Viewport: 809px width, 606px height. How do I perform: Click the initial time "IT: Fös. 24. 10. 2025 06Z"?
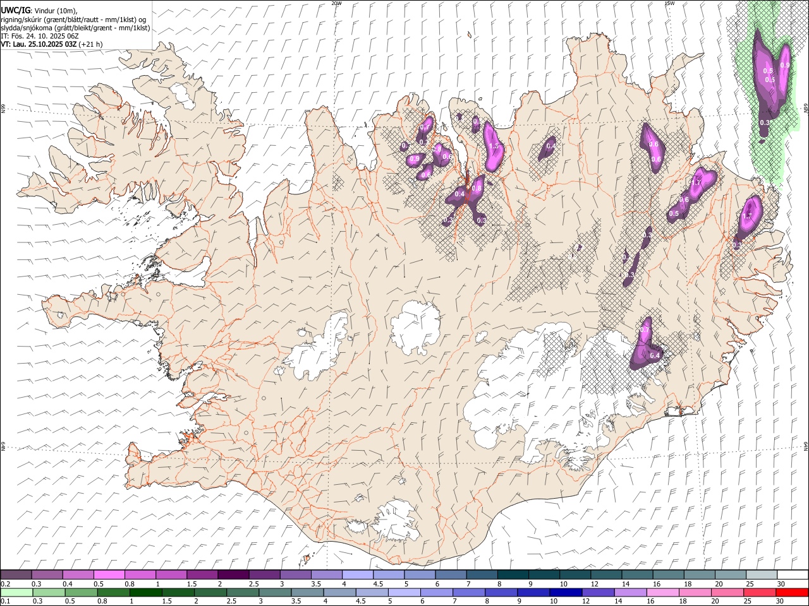coord(40,36)
